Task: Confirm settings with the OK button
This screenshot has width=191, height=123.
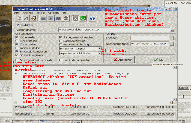Action: pos(158,60)
